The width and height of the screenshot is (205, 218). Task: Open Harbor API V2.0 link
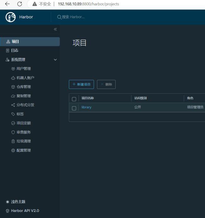pyautogui.click(x=25, y=211)
